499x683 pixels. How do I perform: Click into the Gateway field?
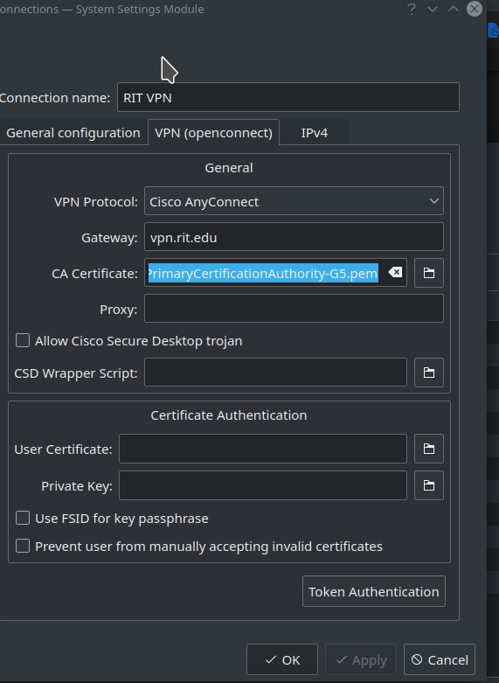(x=294, y=237)
